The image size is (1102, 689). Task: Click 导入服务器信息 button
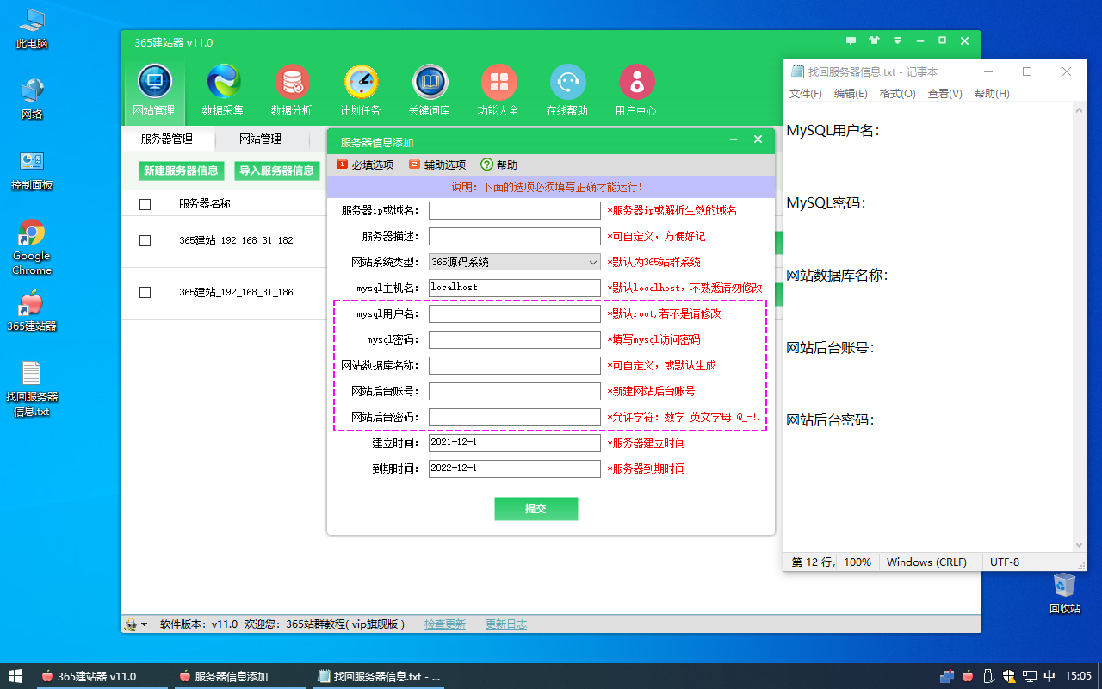pyautogui.click(x=276, y=171)
